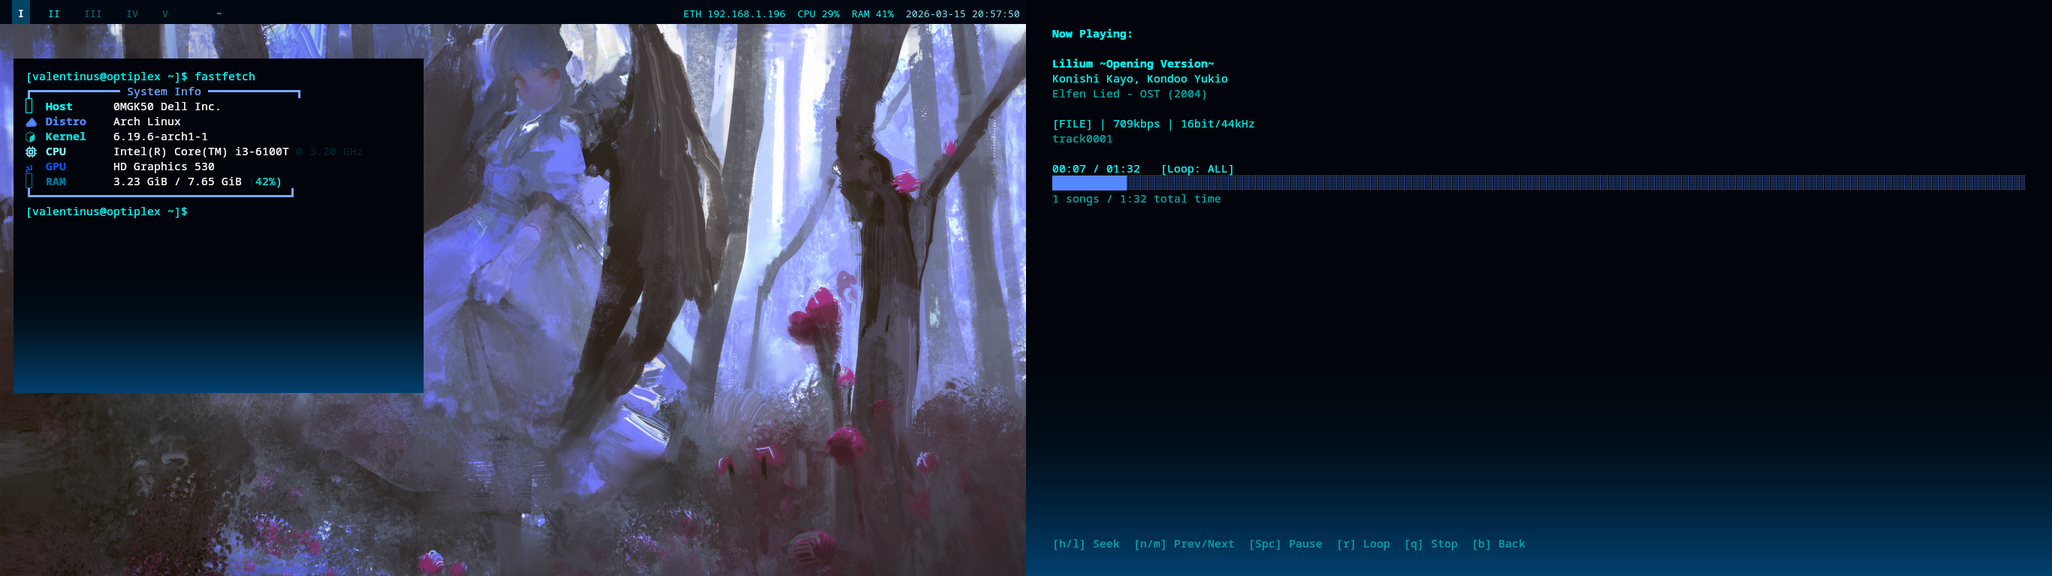Click the Host row icon in fastfetch
The height and width of the screenshot is (576, 2052).
click(29, 106)
